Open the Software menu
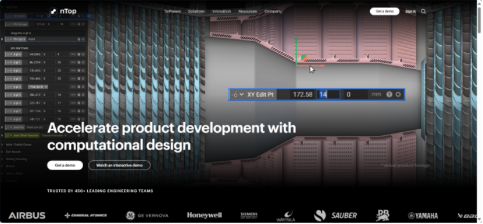 (173, 12)
